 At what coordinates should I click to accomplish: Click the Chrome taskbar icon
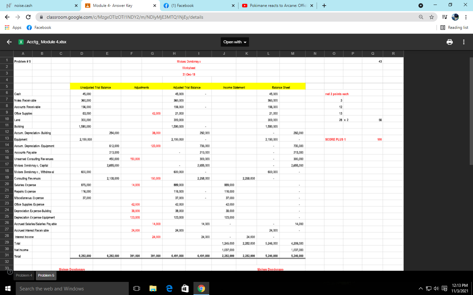[x=201, y=288]
